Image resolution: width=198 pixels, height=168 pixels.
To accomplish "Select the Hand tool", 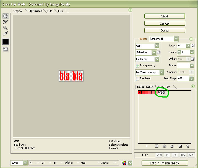I will [x=6, y=16].
